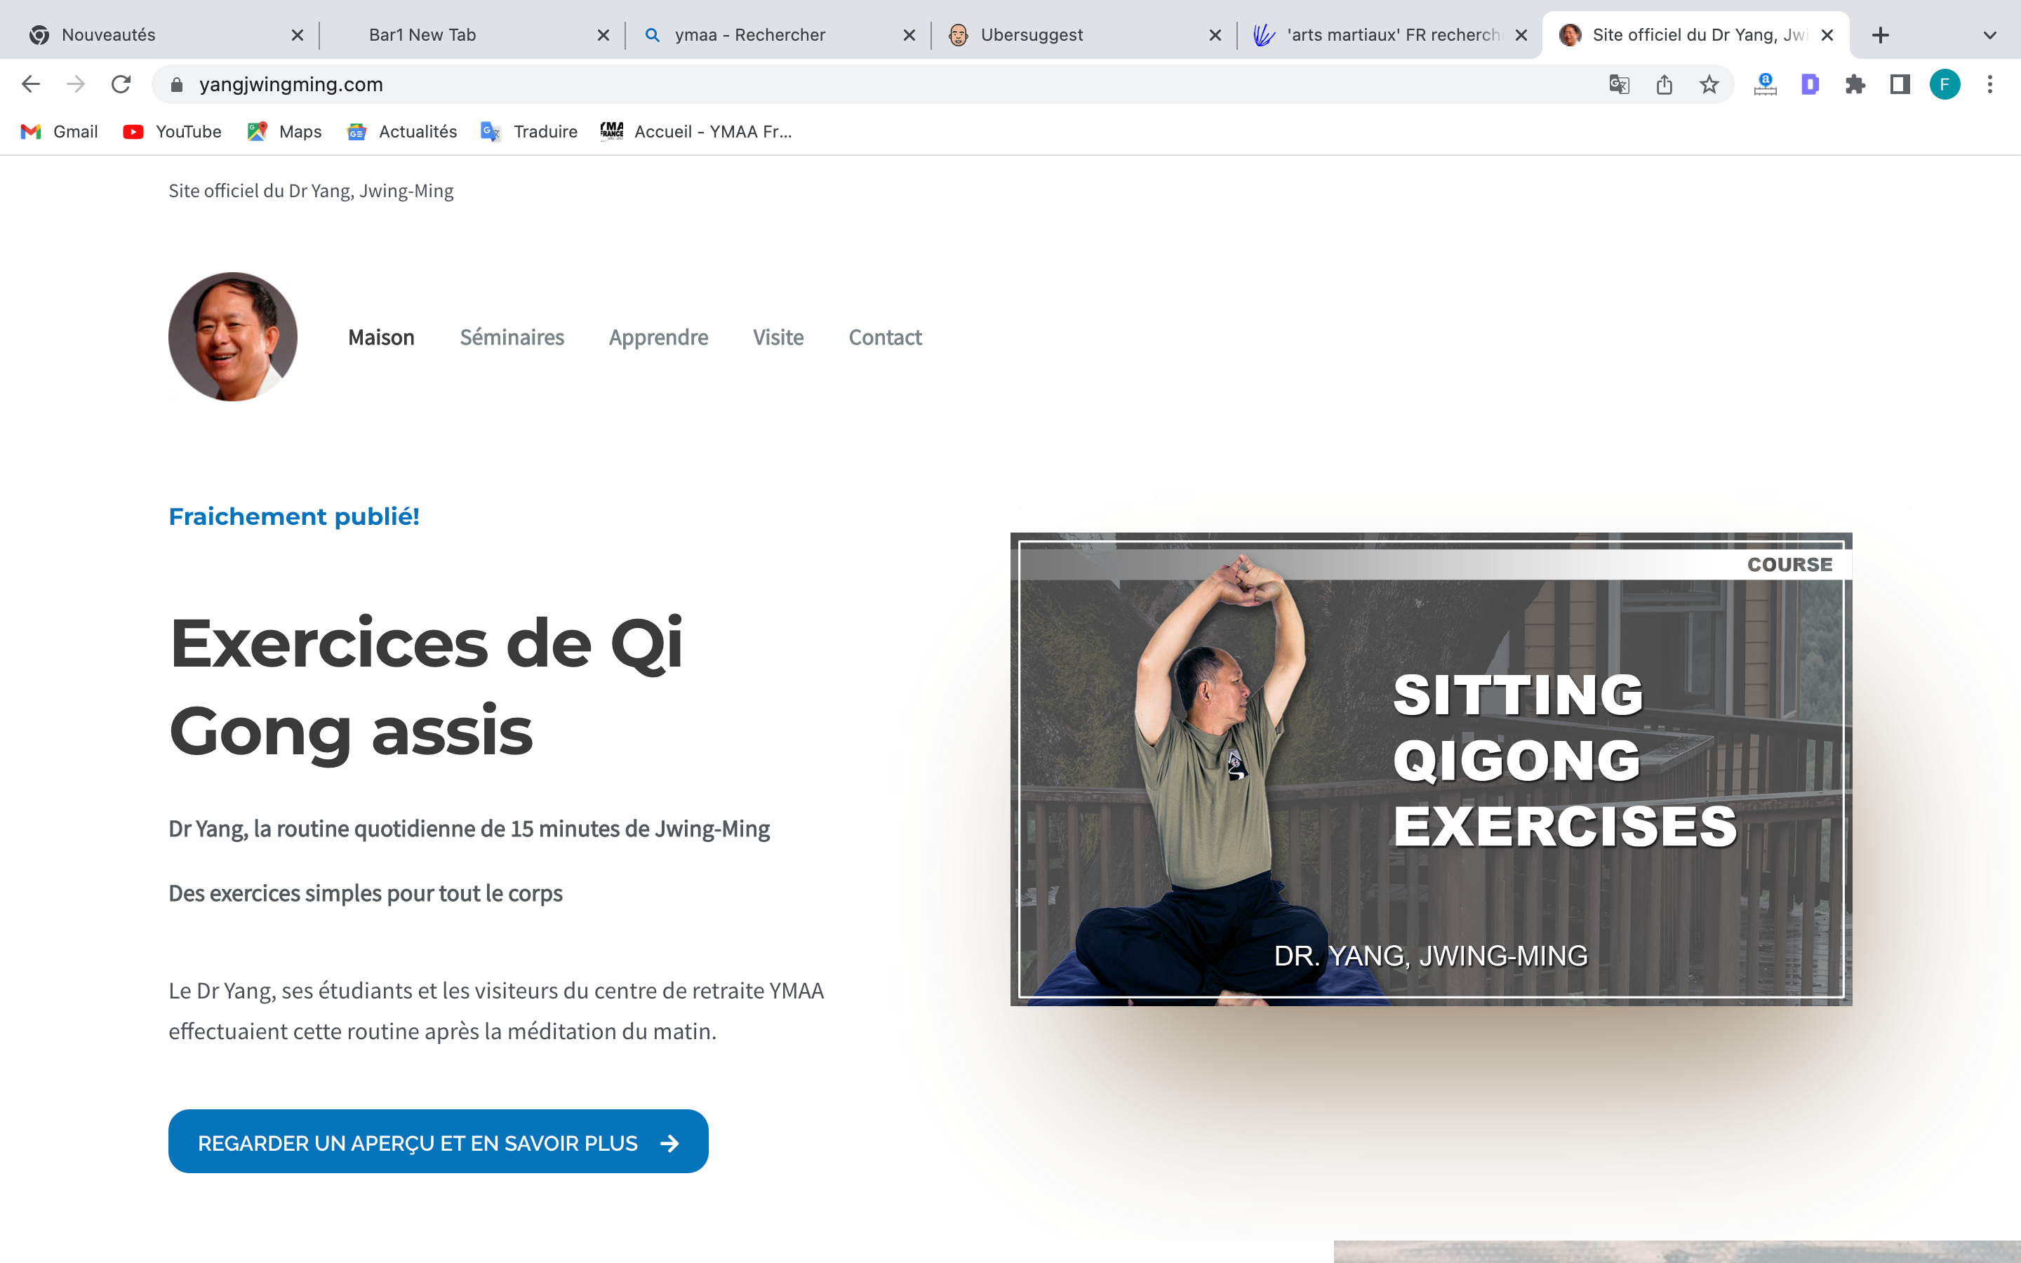Open the green F profile avatar
Viewport: 2021px width, 1263px height.
tap(1945, 84)
